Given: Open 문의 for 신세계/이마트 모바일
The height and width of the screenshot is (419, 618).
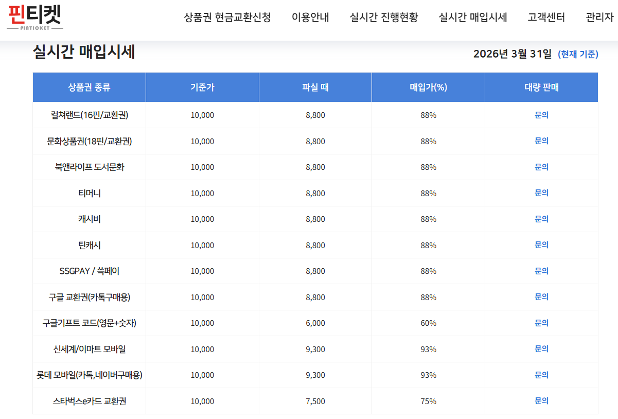Looking at the screenshot, I should pos(541,348).
